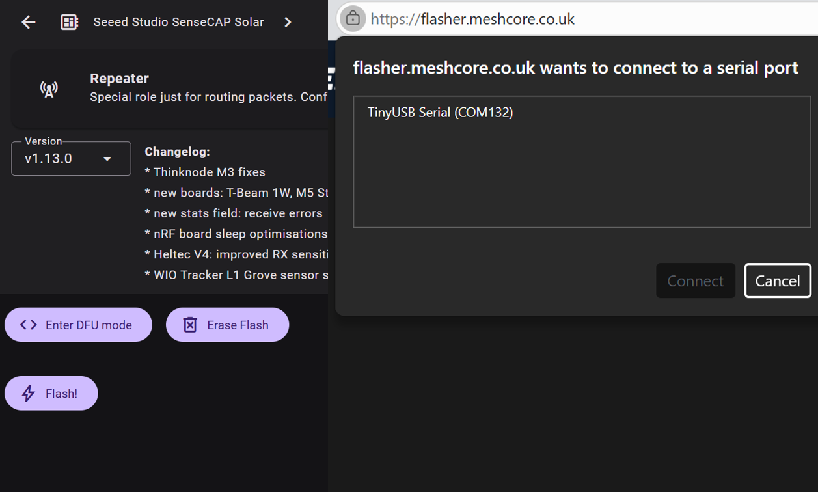Click the Version dropdown arrow
818x492 pixels.
107,159
